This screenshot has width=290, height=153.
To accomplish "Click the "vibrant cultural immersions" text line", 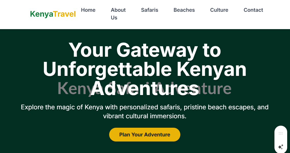I will click(145, 116).
